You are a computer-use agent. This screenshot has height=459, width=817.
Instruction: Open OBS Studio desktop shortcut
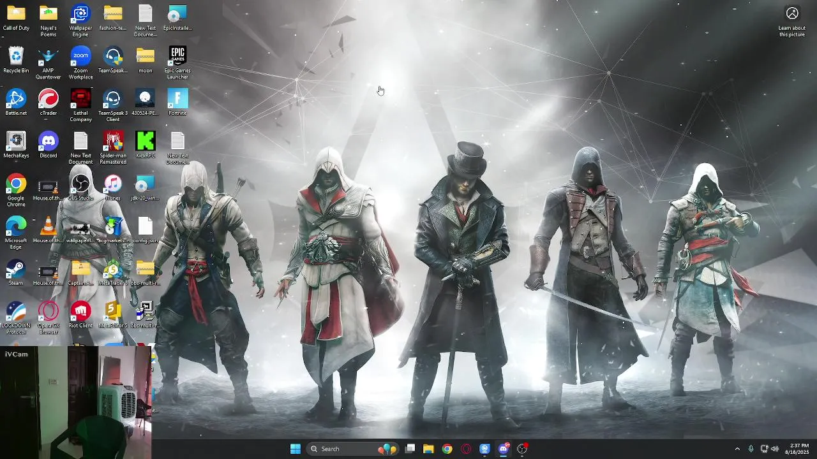80,187
